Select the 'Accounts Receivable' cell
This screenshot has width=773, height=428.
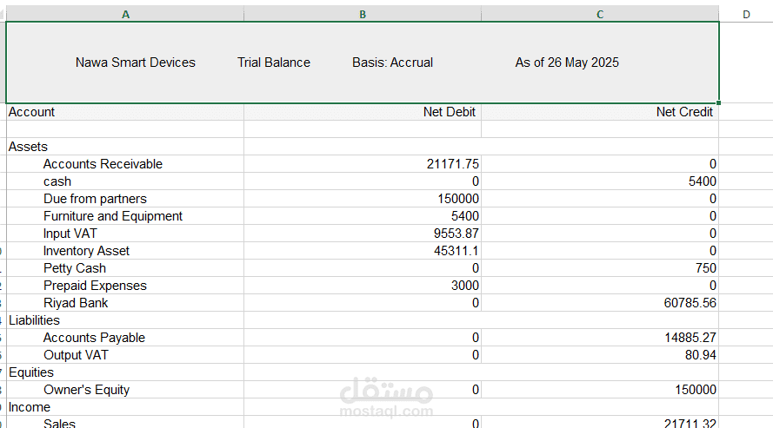125,164
